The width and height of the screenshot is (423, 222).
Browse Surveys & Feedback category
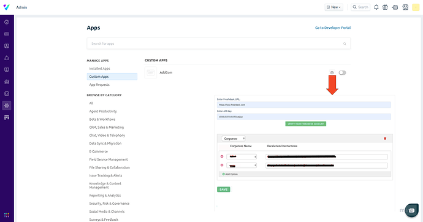coord(104,220)
